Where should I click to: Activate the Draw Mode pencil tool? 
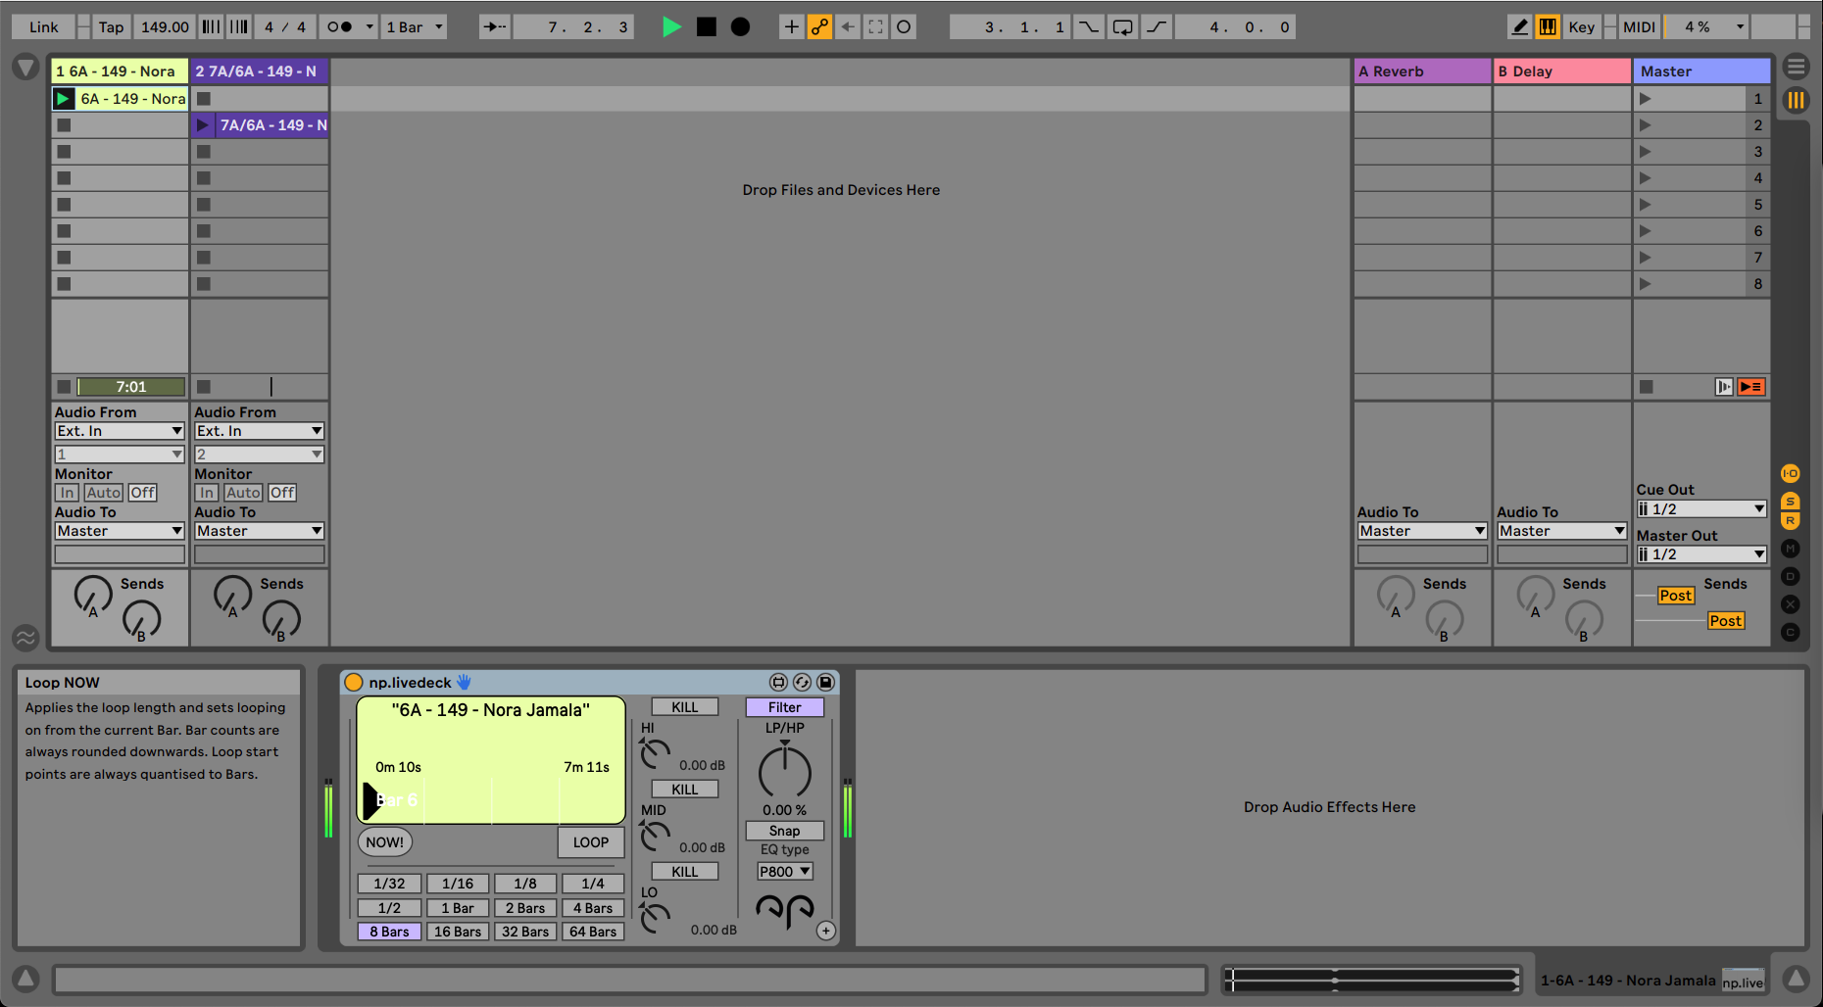click(1520, 26)
